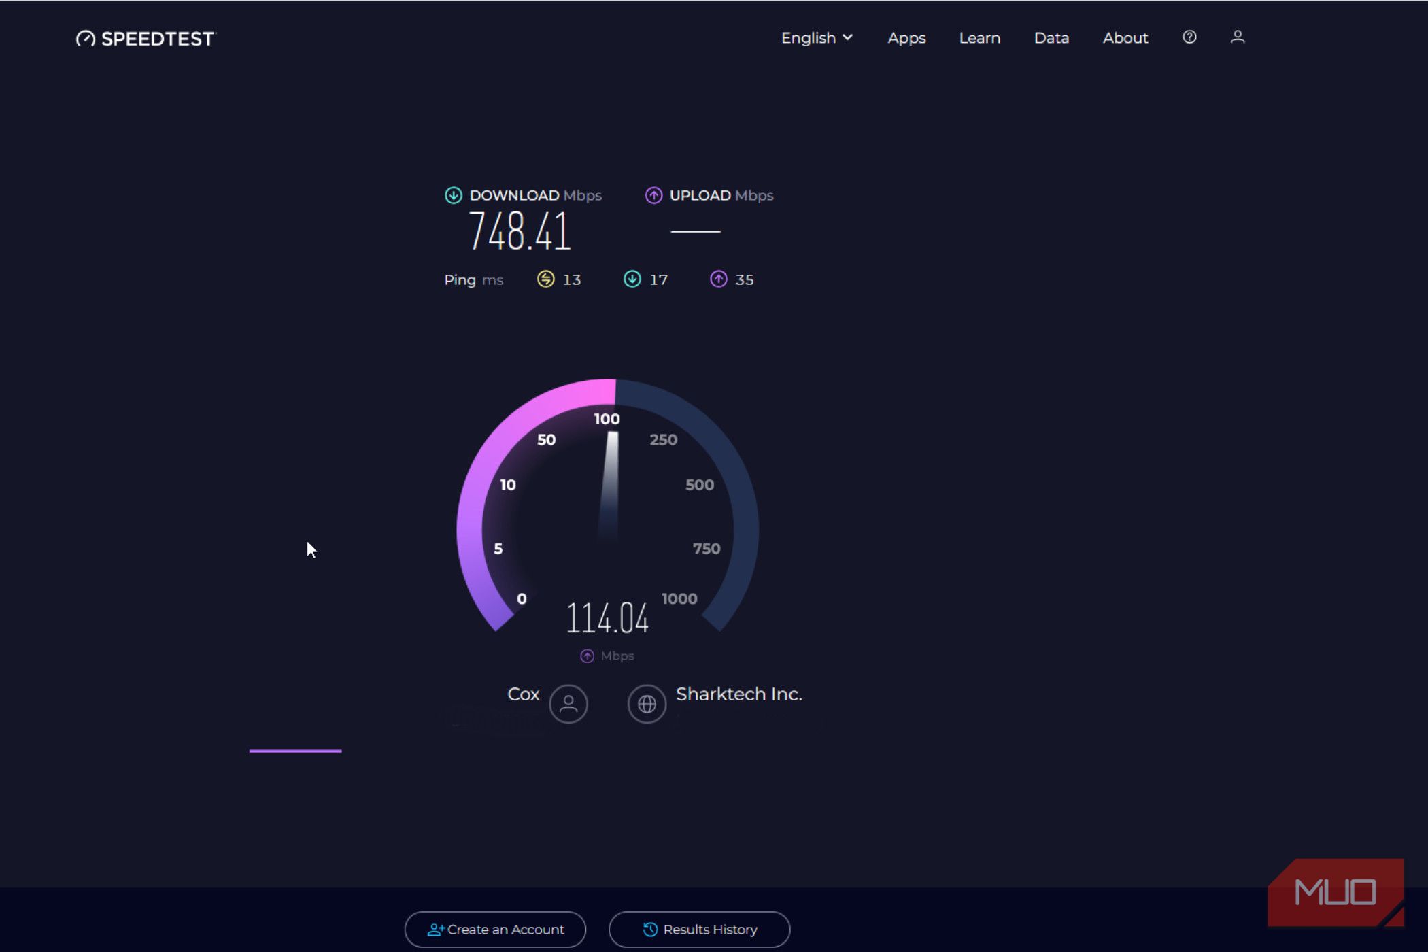Click the Sharktech Inc. server name
This screenshot has height=952, width=1428.
click(x=739, y=694)
